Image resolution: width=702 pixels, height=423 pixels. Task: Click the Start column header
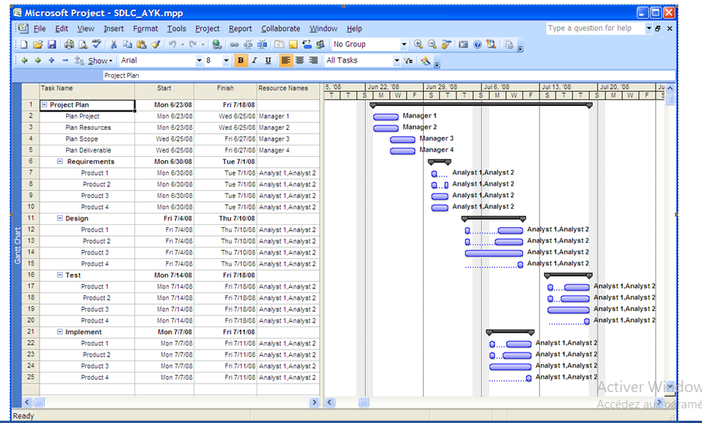click(164, 90)
